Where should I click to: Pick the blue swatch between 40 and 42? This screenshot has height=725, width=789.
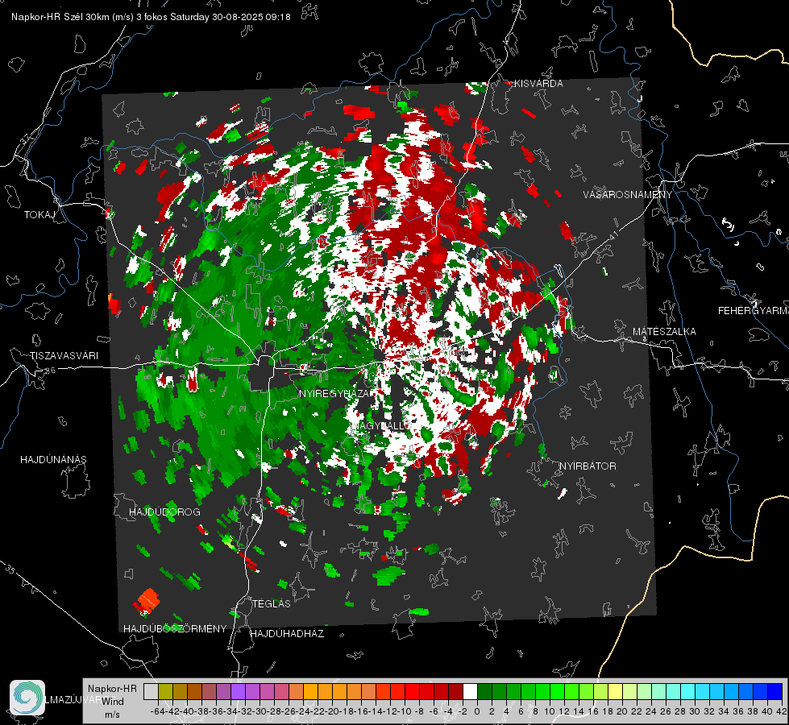775,691
